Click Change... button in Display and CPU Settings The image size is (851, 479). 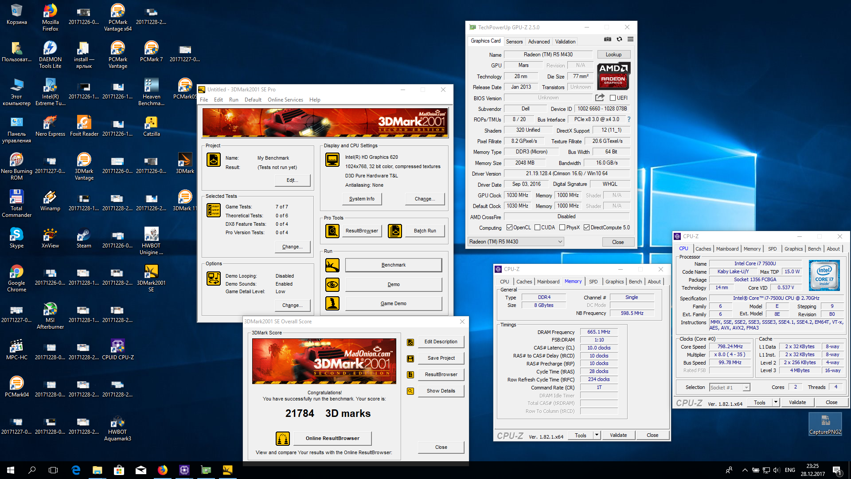[425, 199]
